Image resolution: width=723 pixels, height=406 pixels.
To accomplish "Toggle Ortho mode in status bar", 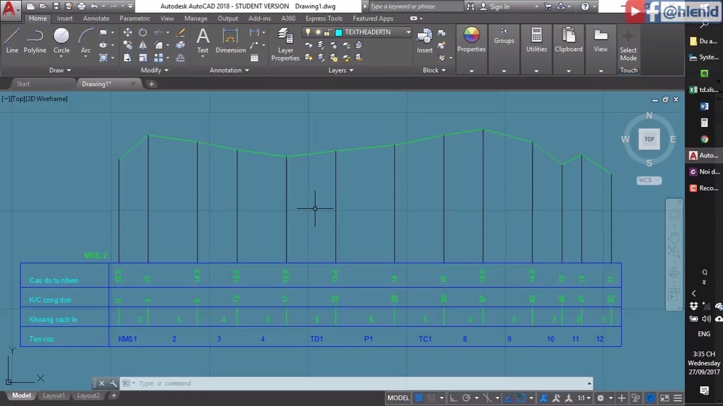I will 454,398.
